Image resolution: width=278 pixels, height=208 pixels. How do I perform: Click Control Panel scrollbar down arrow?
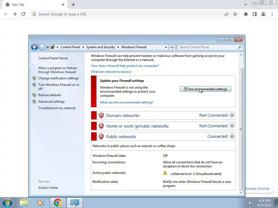(x=241, y=193)
